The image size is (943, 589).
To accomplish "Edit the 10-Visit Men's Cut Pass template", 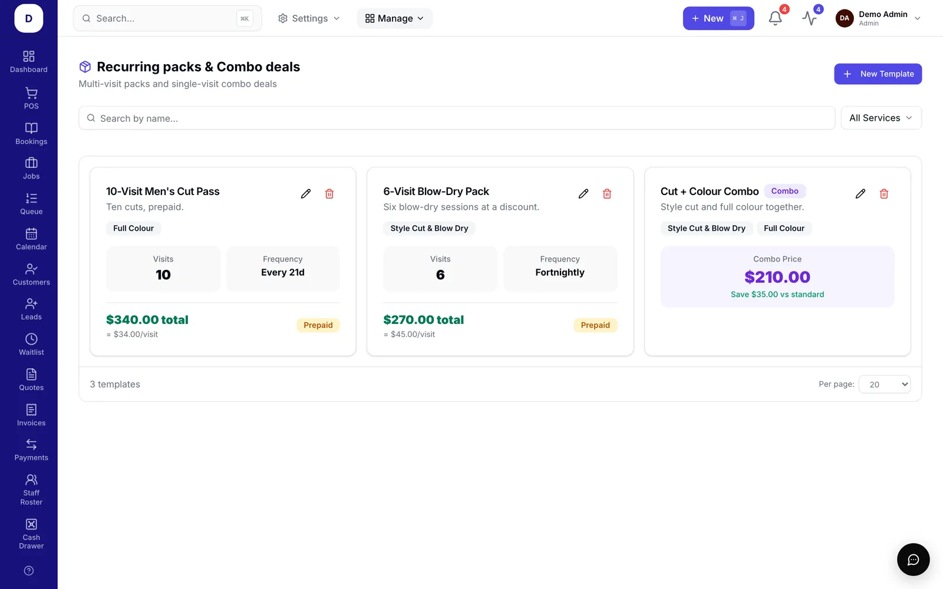I will tap(306, 194).
